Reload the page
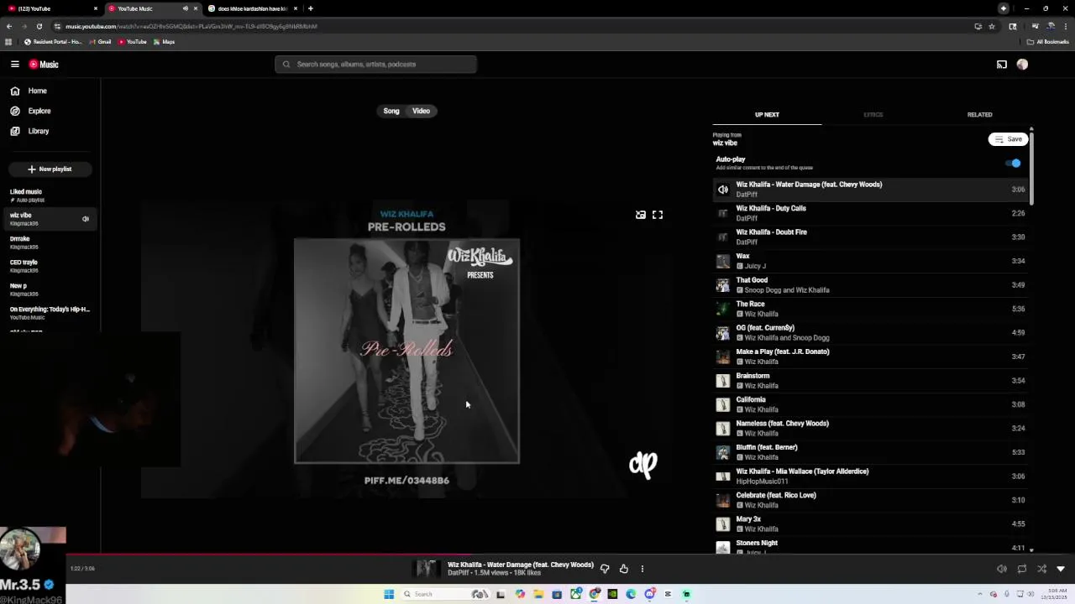This screenshot has height=604, width=1075. 39,26
